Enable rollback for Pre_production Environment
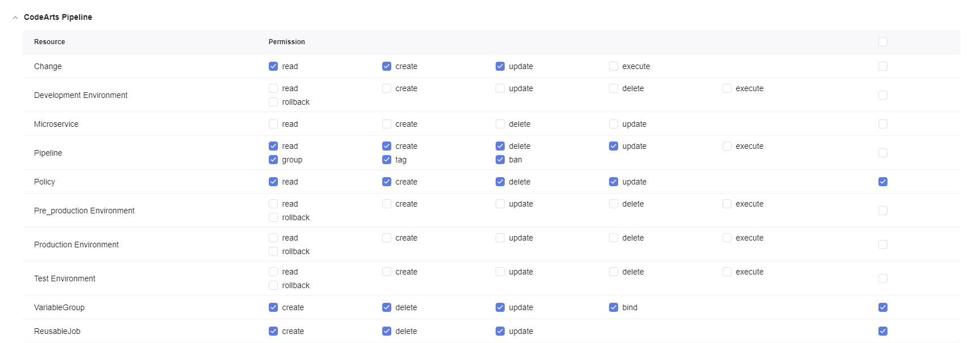 pyautogui.click(x=273, y=217)
